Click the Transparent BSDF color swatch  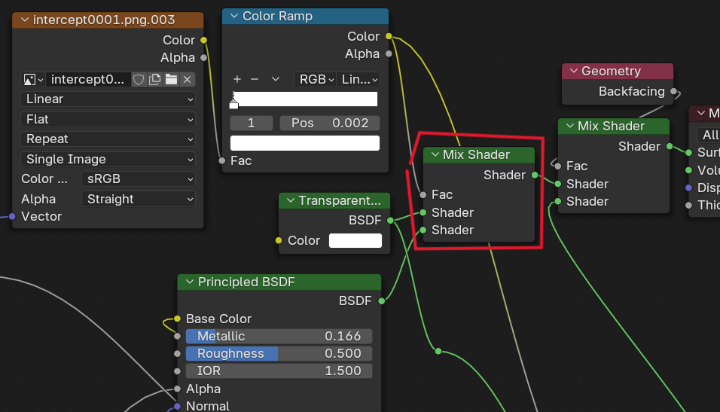pos(355,240)
